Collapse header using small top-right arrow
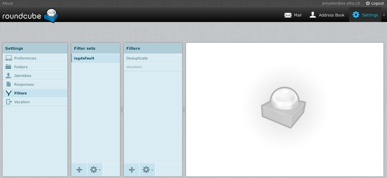Viewport: 387px width, 178px height. (x=384, y=15)
